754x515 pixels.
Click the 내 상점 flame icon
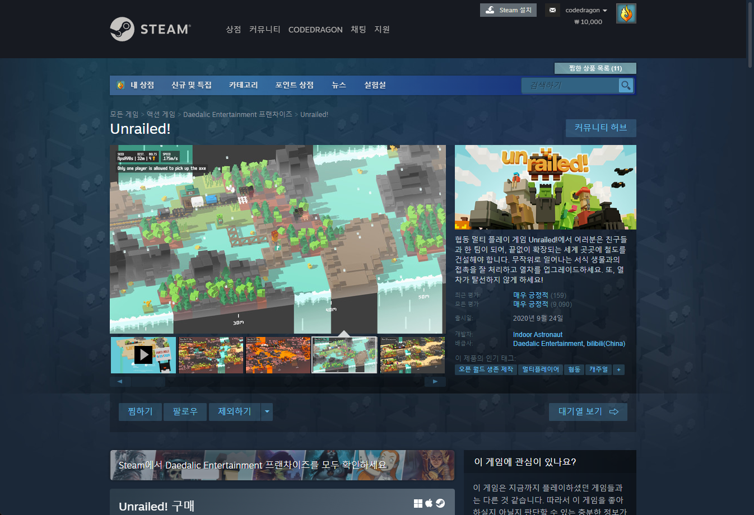[x=120, y=85]
